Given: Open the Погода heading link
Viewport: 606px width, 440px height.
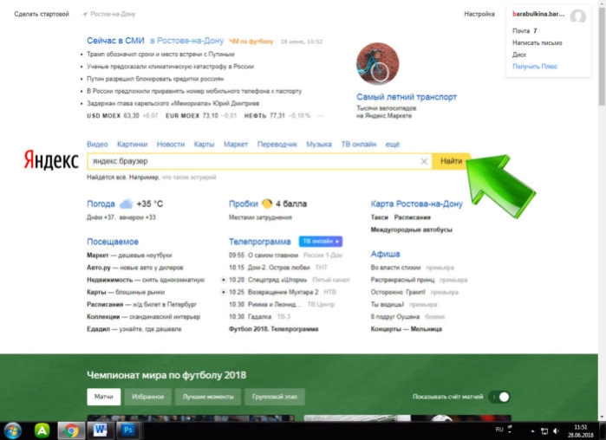Looking at the screenshot, I should 101,204.
